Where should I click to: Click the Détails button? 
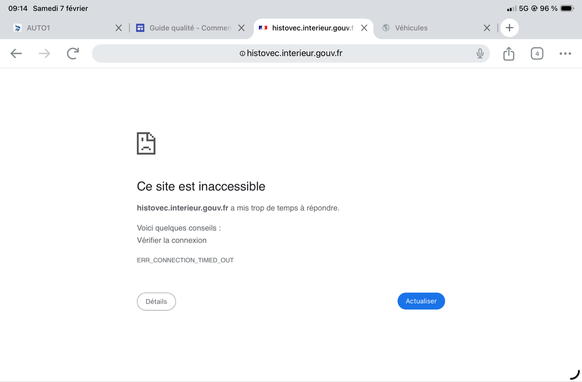[x=156, y=302]
